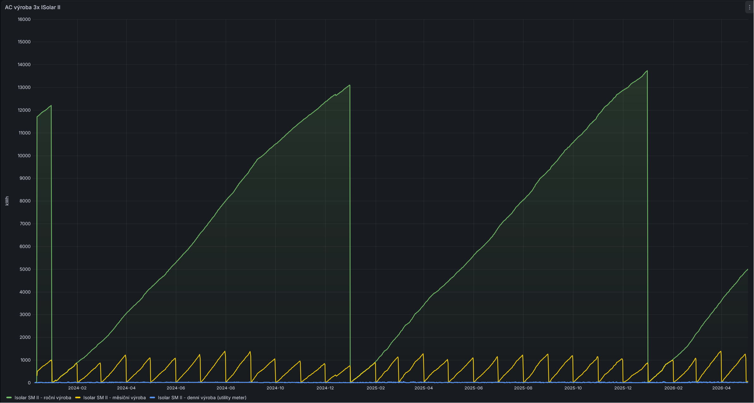Click the 8000 y-axis label
Image resolution: width=754 pixels, height=403 pixels.
pyautogui.click(x=25, y=201)
